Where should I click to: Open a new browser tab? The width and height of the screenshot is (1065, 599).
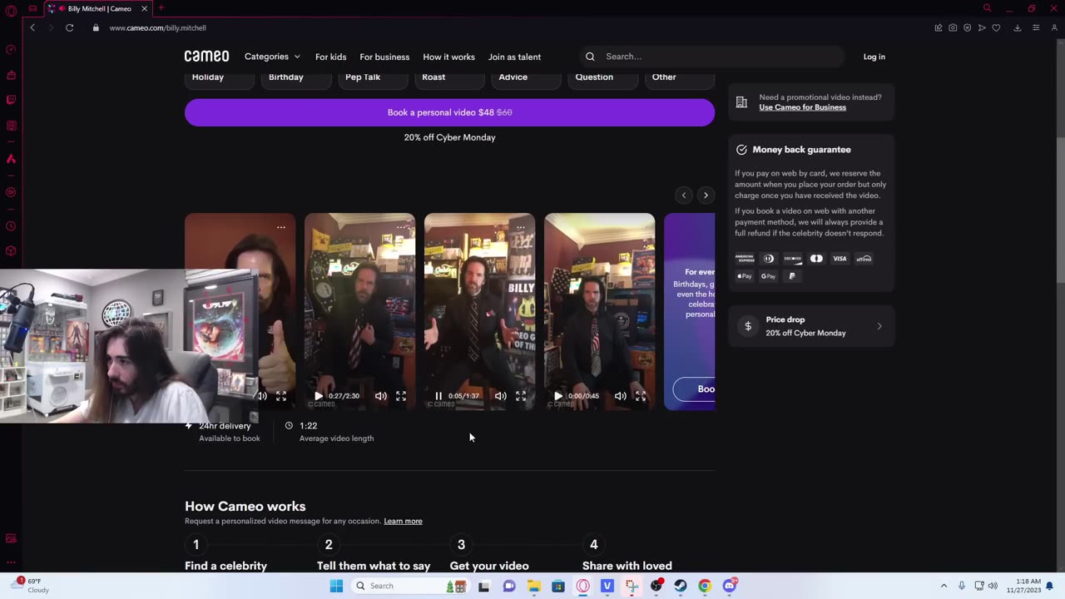161,8
